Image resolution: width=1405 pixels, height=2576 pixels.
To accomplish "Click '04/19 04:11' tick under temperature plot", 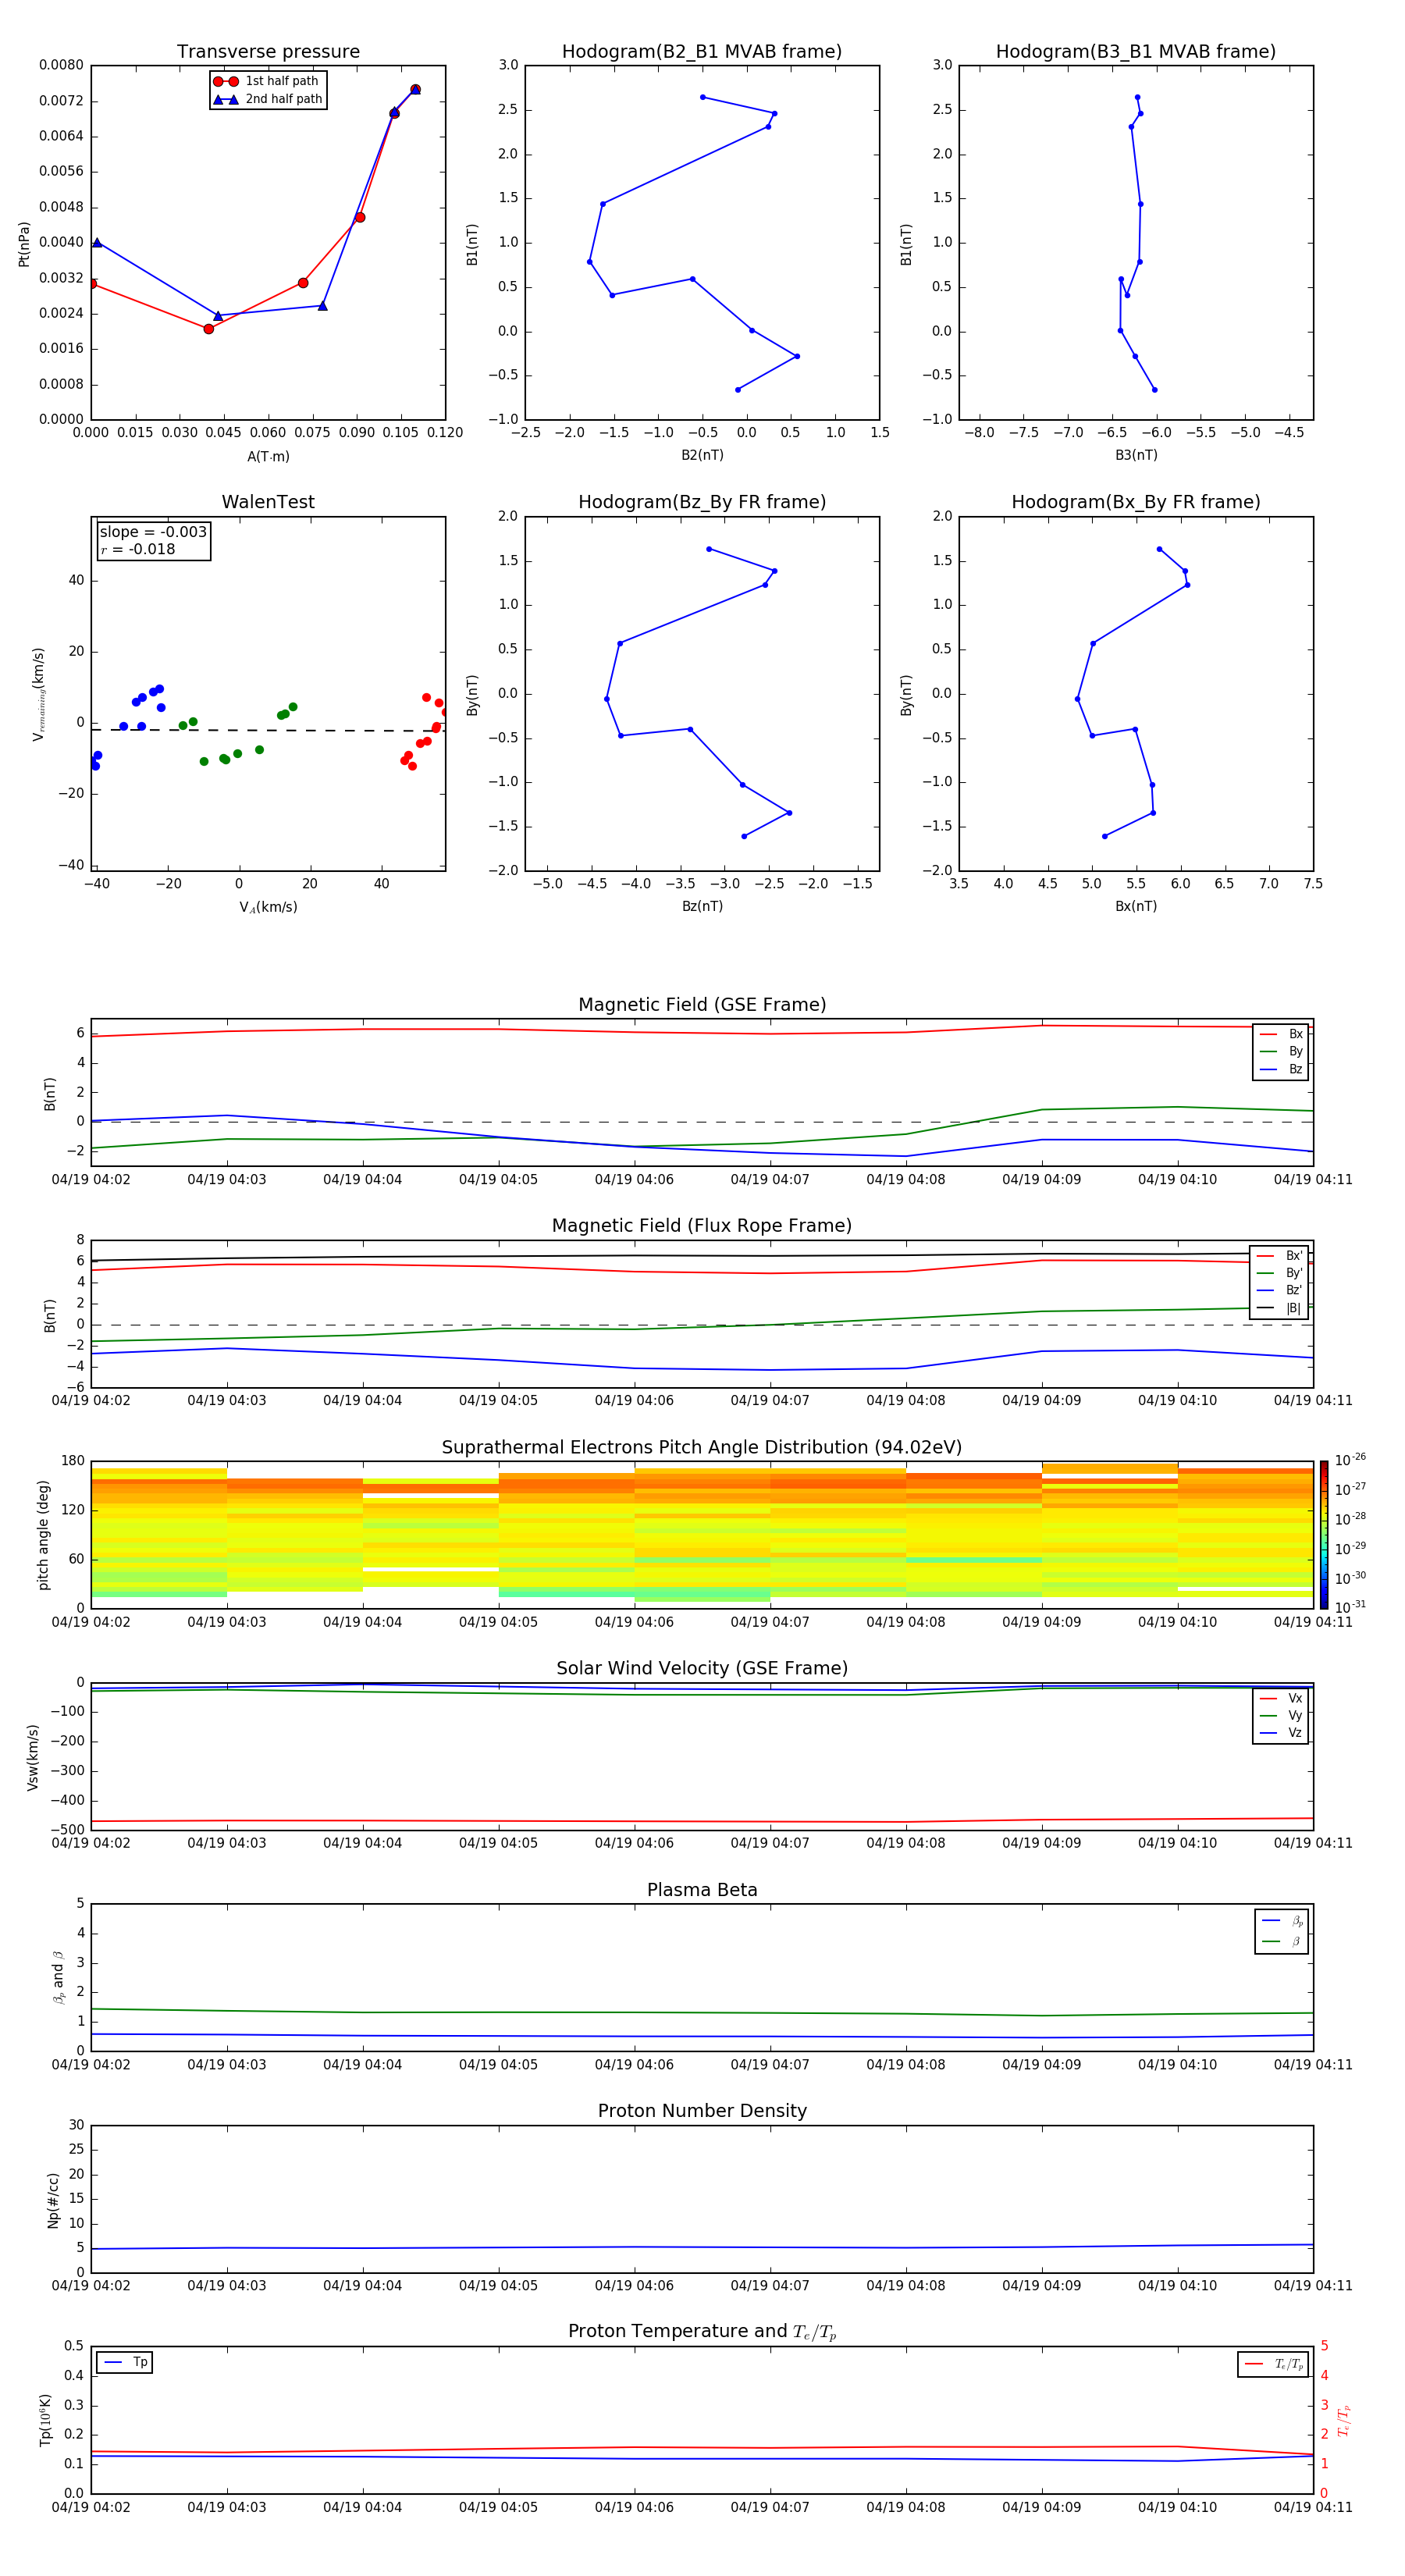I will pos(1313,2507).
